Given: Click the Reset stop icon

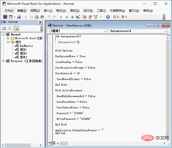Looking at the screenshot, I should (x=72, y=17).
